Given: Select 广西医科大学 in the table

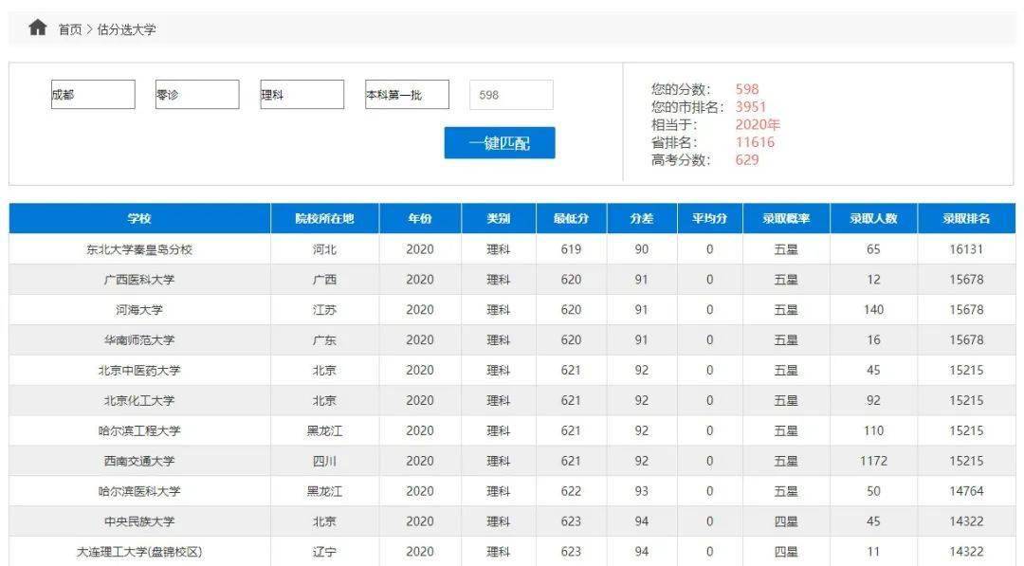Looking at the screenshot, I should point(139,280).
